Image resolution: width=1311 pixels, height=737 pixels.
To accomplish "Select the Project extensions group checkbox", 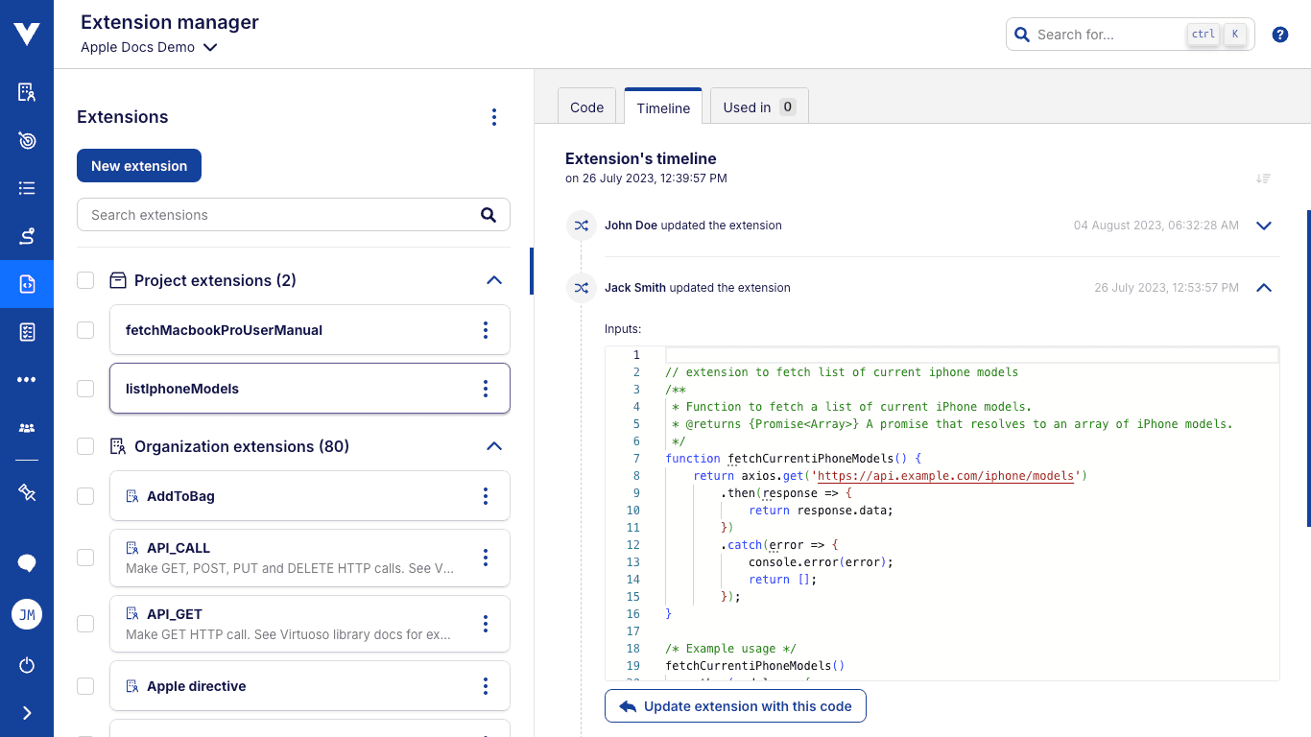I will (85, 280).
